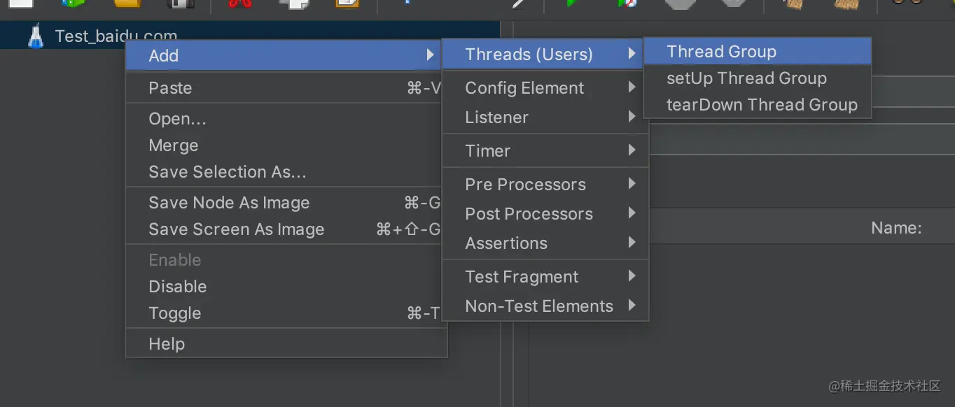Click the yellow Open folder toolbar icon
955x407 pixels.
point(128,3)
